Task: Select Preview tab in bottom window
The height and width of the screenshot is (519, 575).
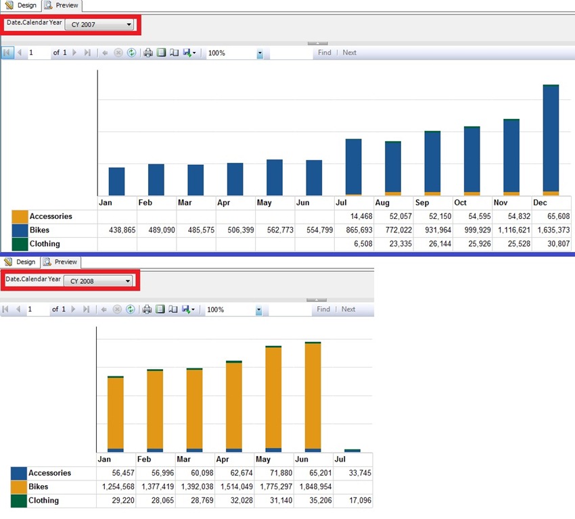Action: click(60, 262)
